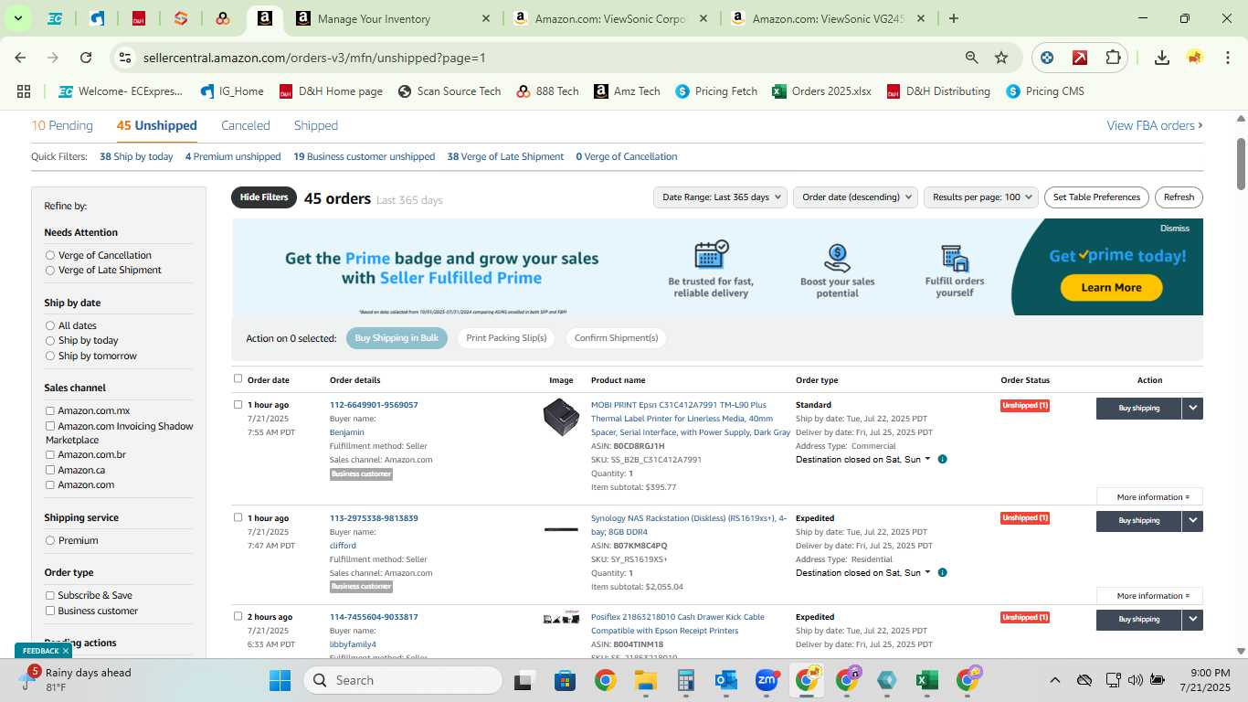Open the Orders 2025.xlsx bookmark
1248x702 pixels.
821,91
